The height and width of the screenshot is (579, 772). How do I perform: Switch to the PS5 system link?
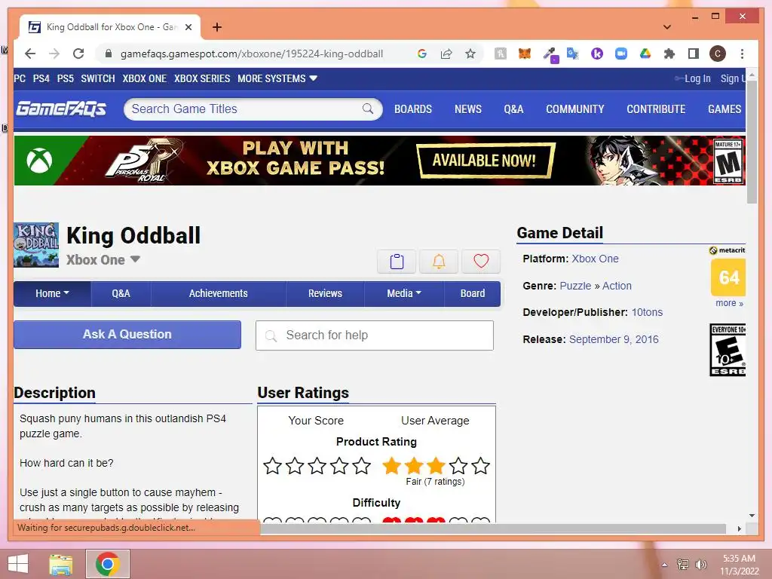[x=66, y=78]
